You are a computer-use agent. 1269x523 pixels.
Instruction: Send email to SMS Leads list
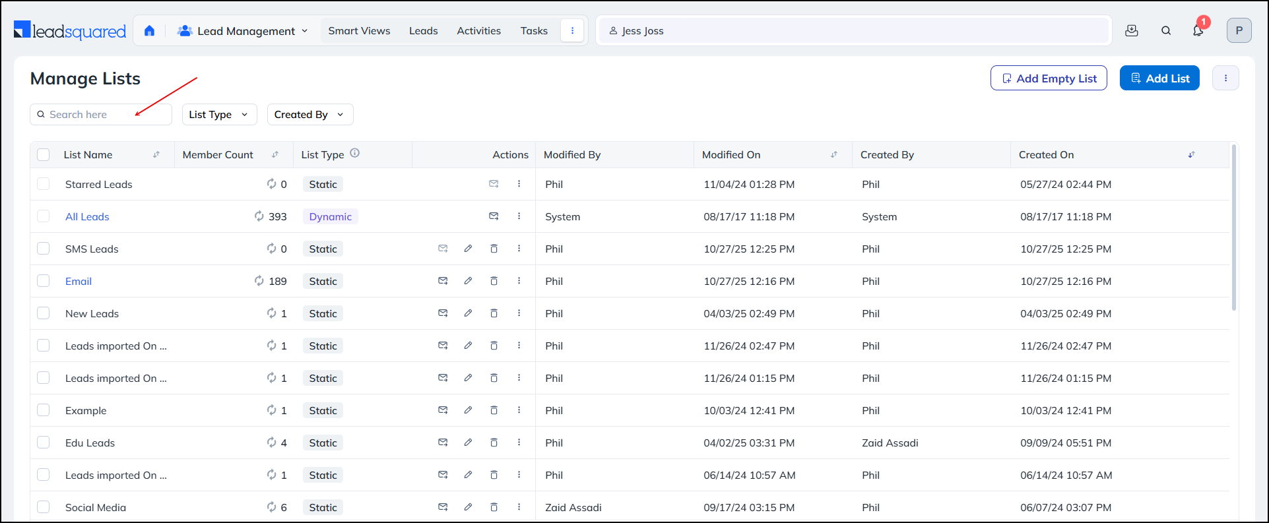(x=443, y=249)
